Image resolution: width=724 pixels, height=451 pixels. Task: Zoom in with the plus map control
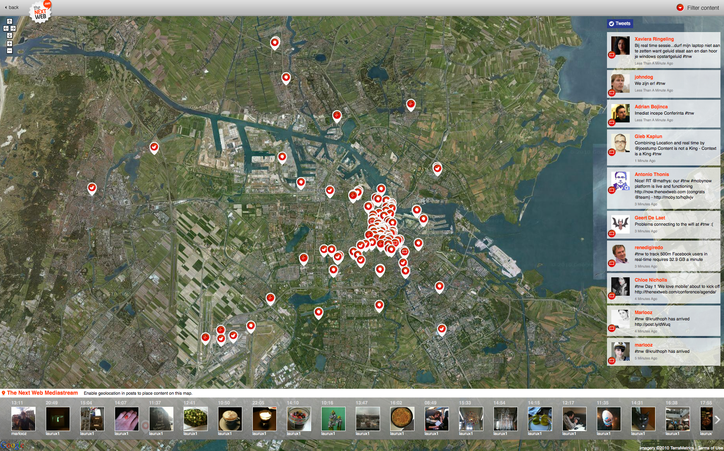point(9,43)
